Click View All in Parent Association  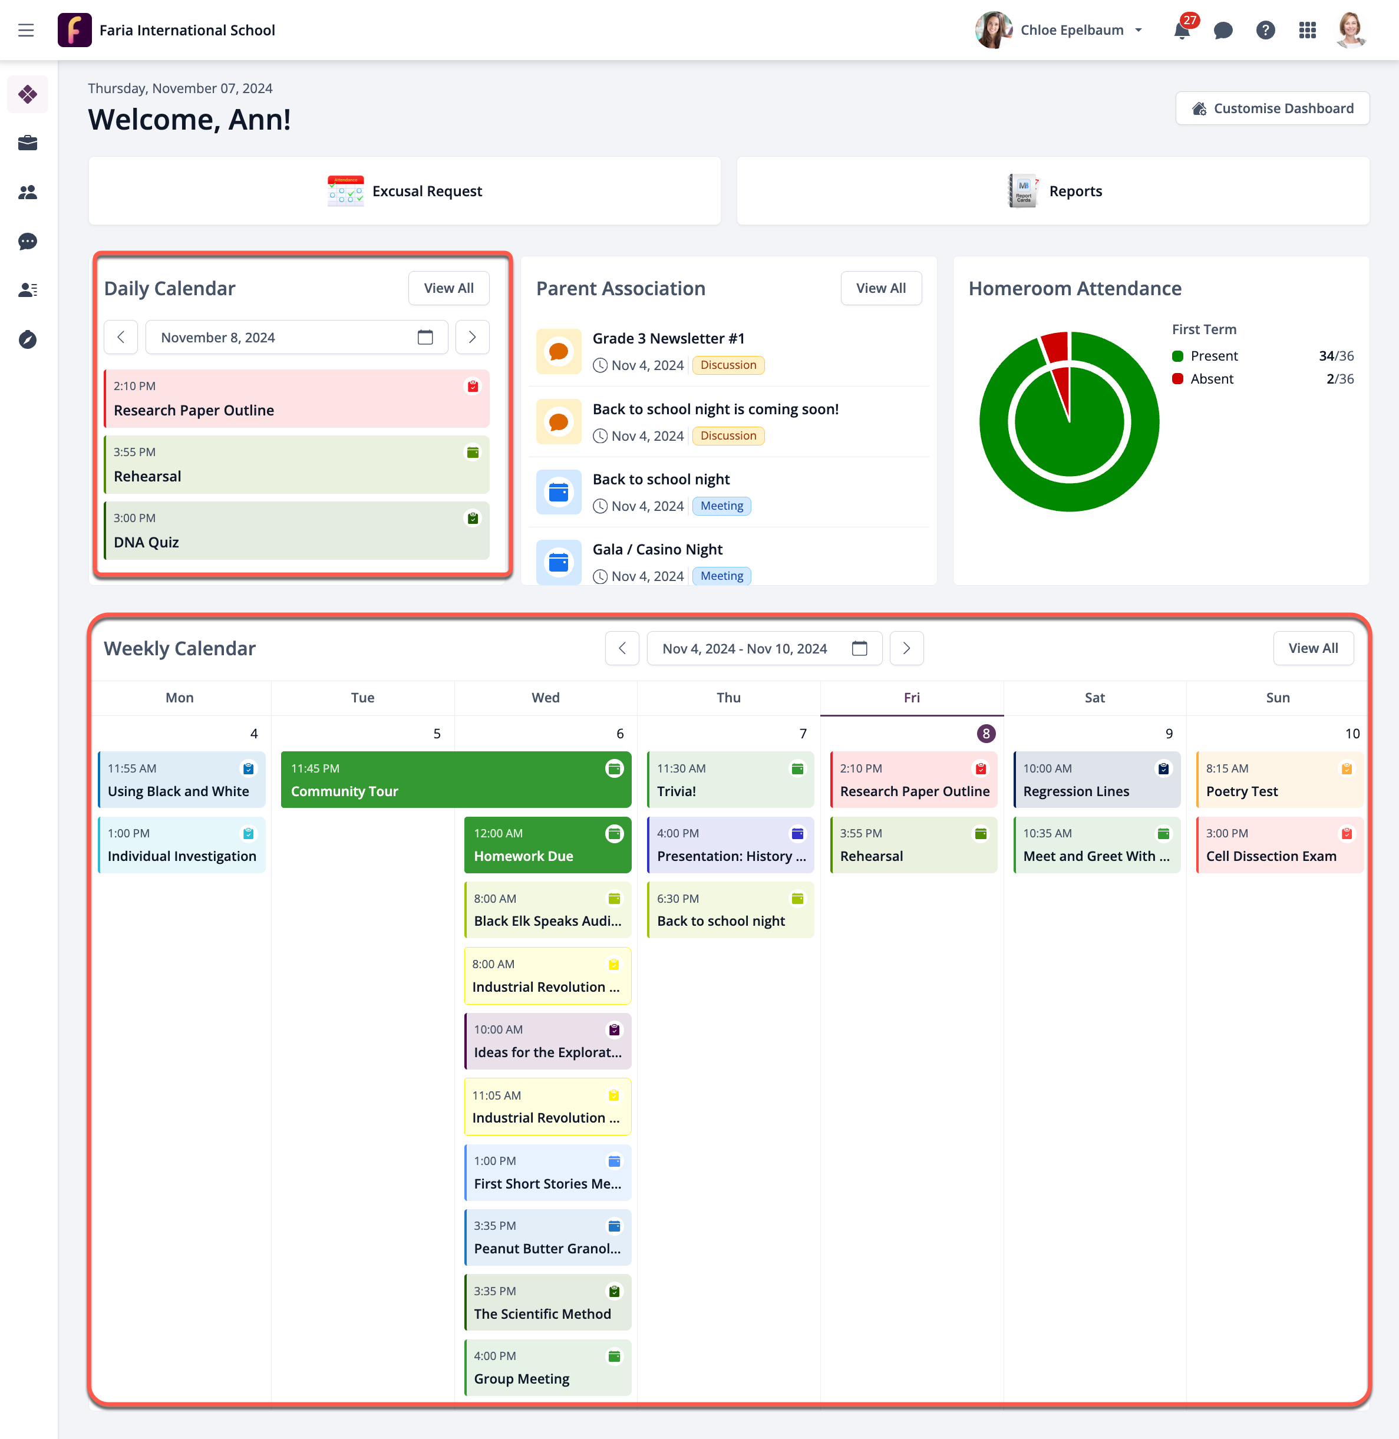click(x=880, y=289)
